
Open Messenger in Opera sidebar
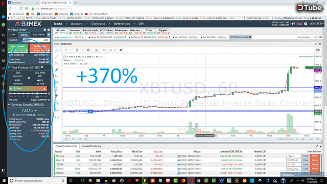click(x=4, y=17)
